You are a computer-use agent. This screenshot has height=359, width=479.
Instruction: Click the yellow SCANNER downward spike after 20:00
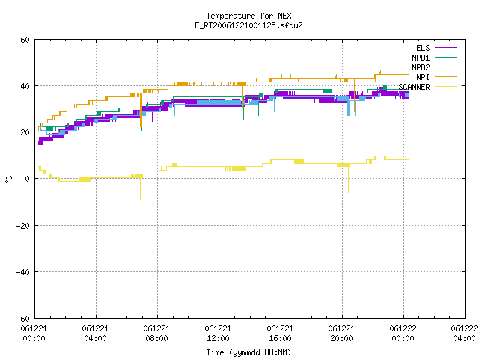[348, 179]
